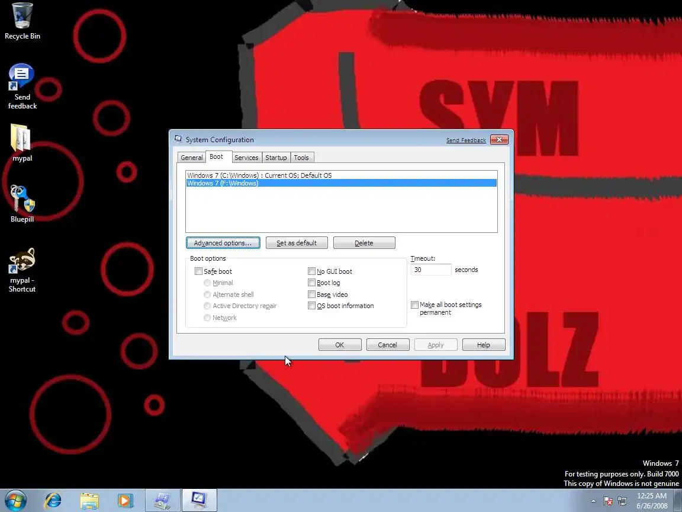
Task: Select the mypal - Shortcut raccoon icon
Action: tap(22, 270)
